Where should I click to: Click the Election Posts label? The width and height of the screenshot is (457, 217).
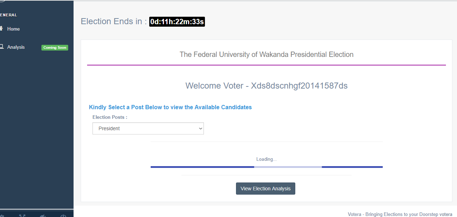(x=110, y=117)
